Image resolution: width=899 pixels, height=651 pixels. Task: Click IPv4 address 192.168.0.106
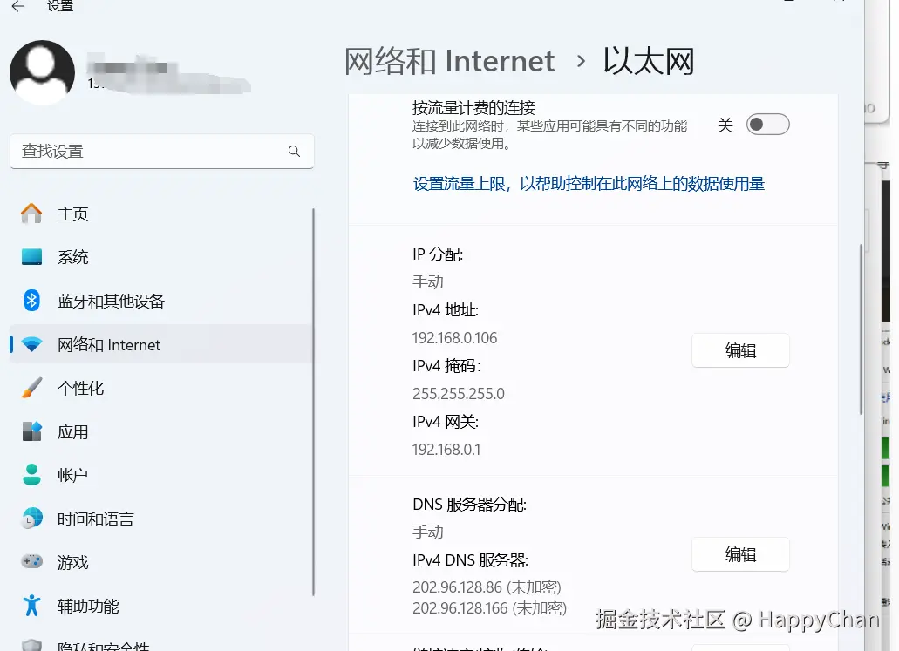point(454,337)
